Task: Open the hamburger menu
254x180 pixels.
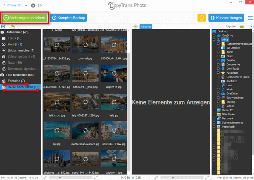Action: (250, 18)
